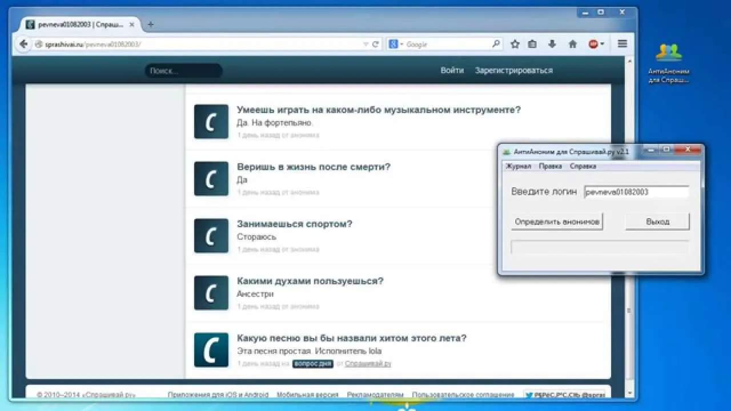Click the browser back arrow button
731x411 pixels.
[x=23, y=44]
